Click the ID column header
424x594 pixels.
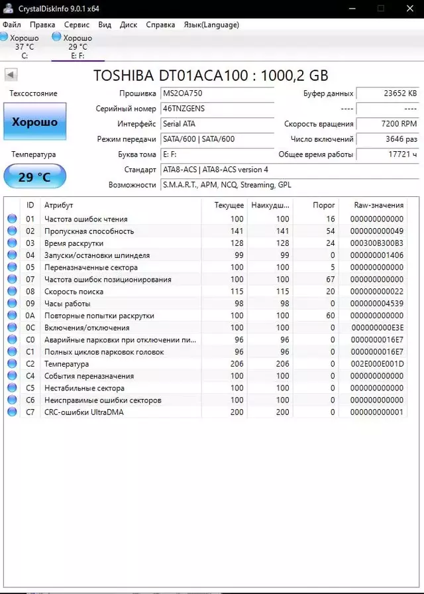(30, 205)
